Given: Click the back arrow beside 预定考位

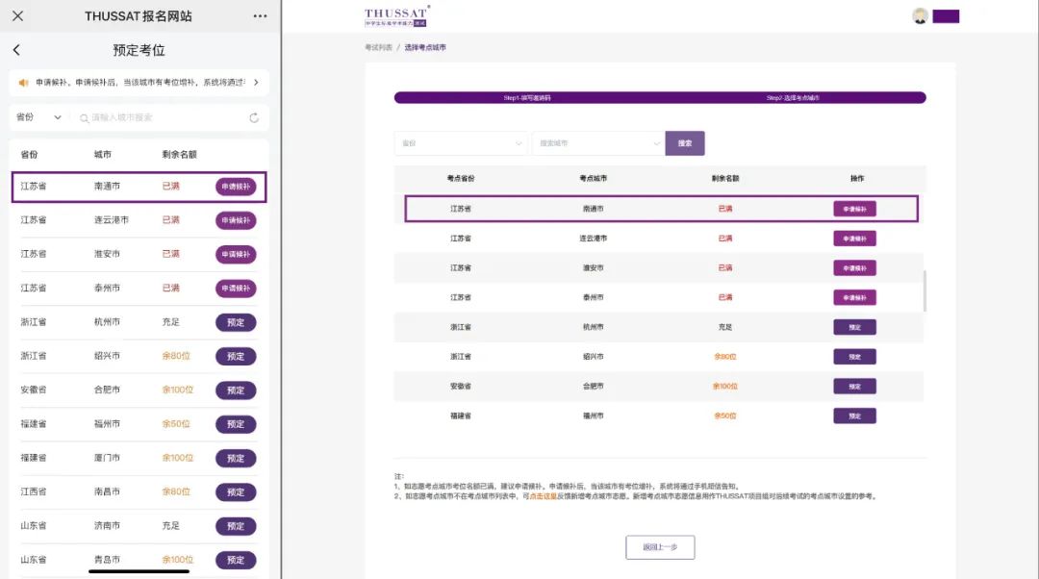Looking at the screenshot, I should 17,49.
